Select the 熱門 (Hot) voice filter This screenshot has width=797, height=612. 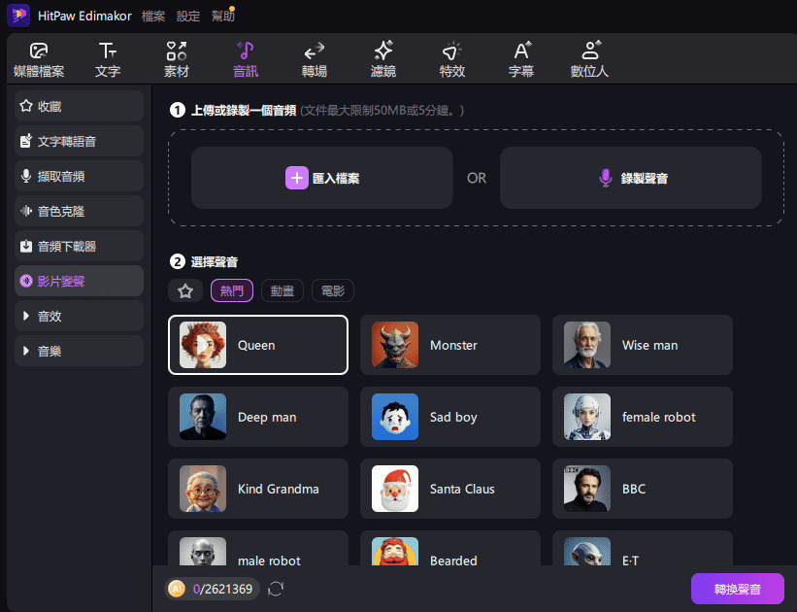pos(232,289)
